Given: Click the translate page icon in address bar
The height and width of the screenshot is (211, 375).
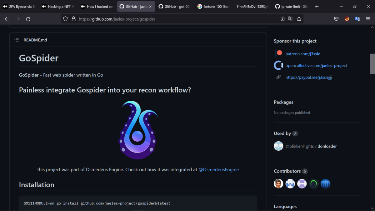Looking at the screenshot, I should click(291, 19).
